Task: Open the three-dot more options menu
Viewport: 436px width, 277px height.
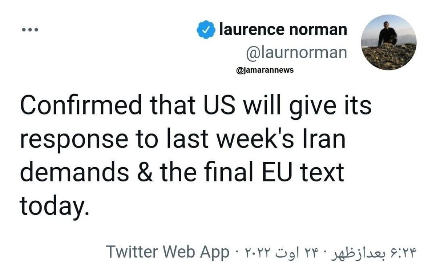Action: [x=29, y=30]
